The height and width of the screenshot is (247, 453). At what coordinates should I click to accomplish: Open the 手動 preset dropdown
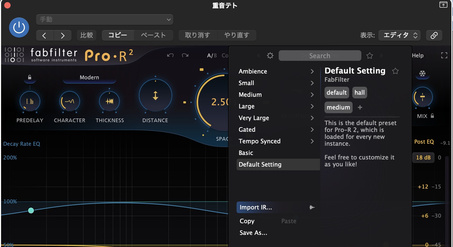click(105, 20)
